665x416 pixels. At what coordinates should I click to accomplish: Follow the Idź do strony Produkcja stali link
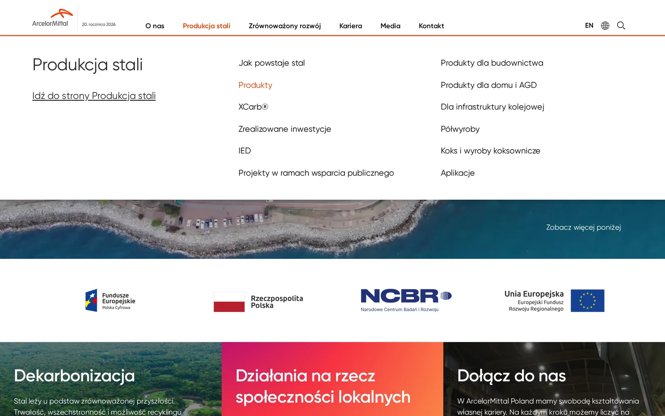[x=94, y=96]
